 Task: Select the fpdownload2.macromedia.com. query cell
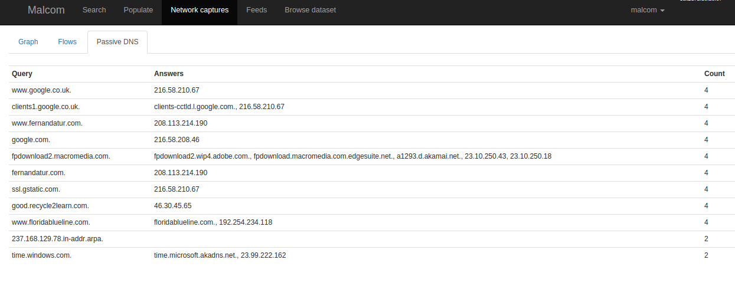point(61,156)
